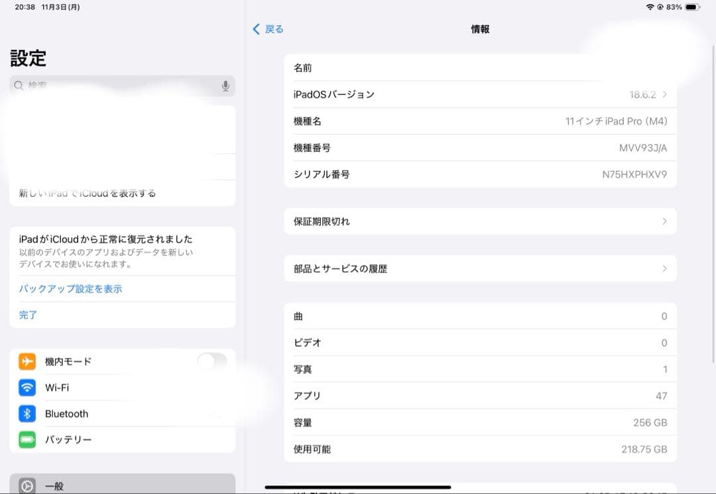Tap the Bluetooth icon in the sidebar
The height and width of the screenshot is (494, 716).
coord(27,413)
